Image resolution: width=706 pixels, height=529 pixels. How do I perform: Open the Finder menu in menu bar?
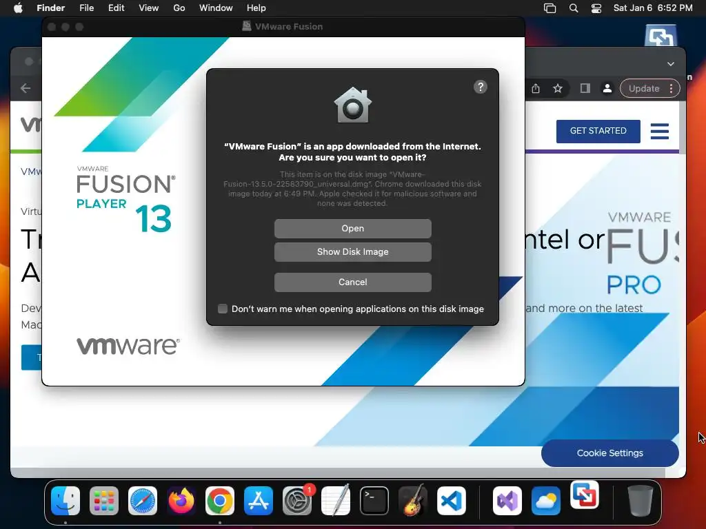pos(50,8)
